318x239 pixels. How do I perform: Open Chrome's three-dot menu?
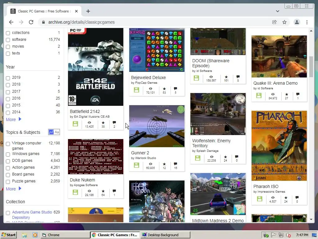(x=307, y=22)
